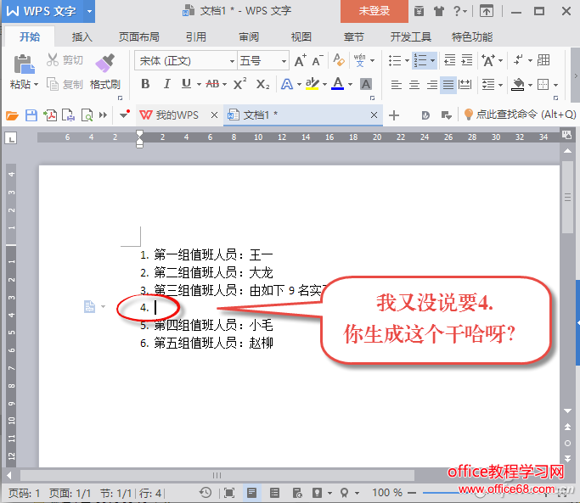Click the 点此查找命令 search box
Screen dimensions: 580x503
click(x=520, y=115)
